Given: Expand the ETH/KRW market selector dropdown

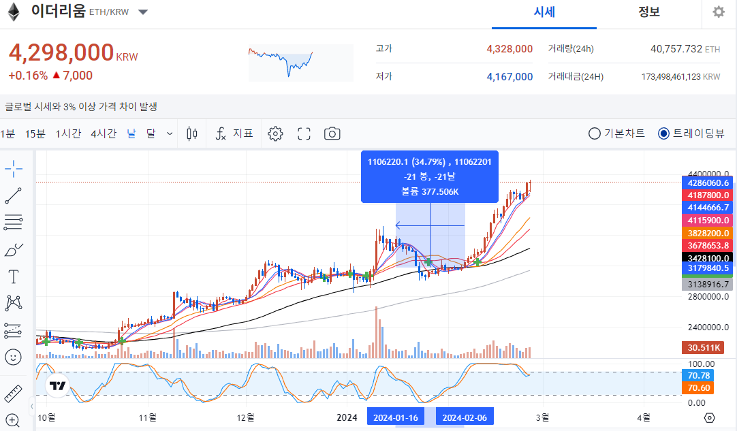Looking at the screenshot, I should point(143,12).
